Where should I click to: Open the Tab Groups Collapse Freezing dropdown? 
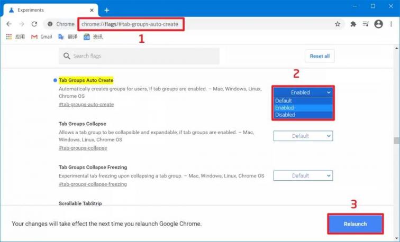point(303,175)
